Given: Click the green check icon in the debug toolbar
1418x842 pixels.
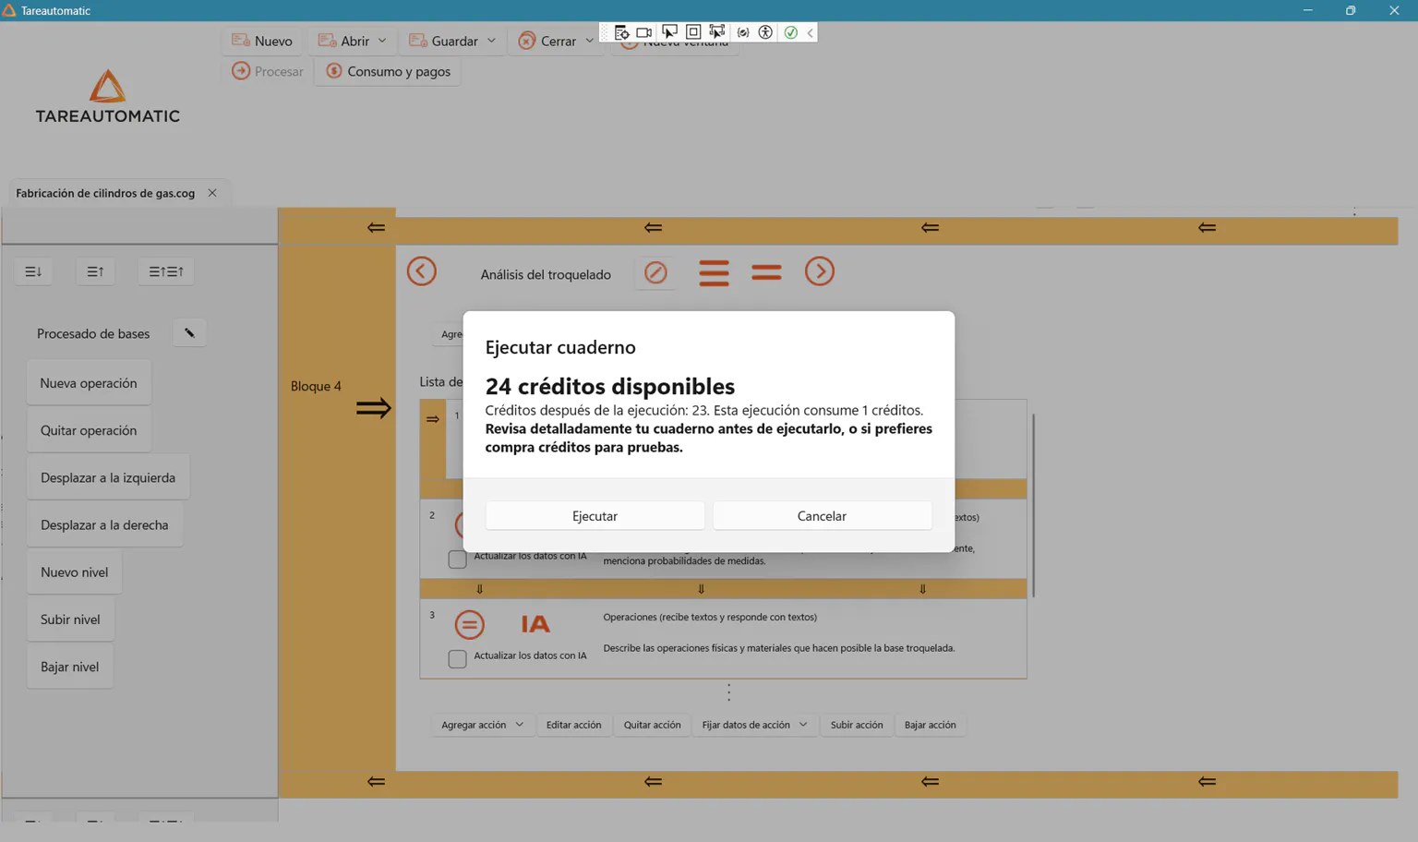Looking at the screenshot, I should coord(791,32).
